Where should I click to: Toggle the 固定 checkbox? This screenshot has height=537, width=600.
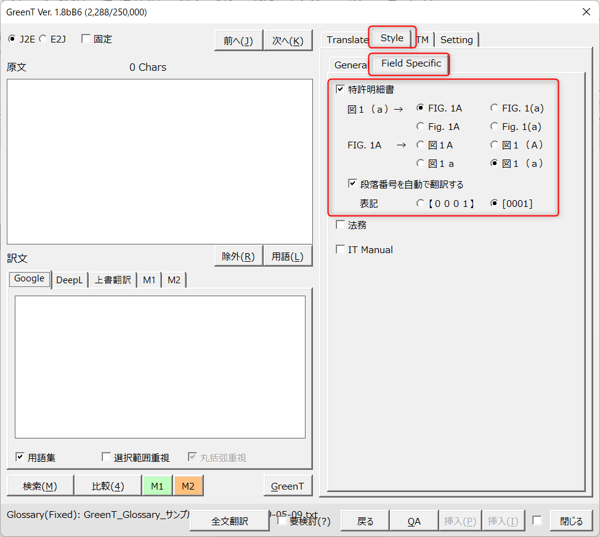(x=86, y=39)
